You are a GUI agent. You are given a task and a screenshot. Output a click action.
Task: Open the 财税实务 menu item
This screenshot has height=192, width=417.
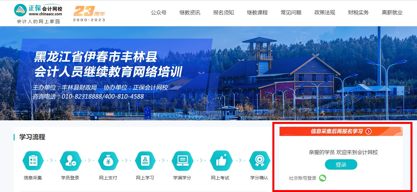point(358,13)
